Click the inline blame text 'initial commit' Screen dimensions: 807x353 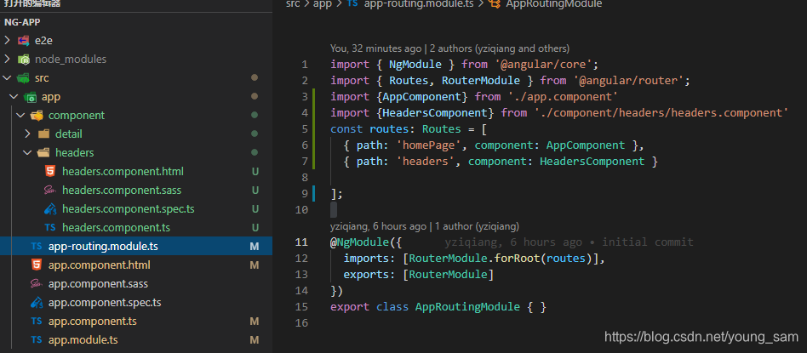[x=648, y=242]
